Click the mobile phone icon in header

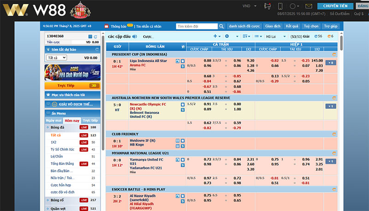pos(280,6)
